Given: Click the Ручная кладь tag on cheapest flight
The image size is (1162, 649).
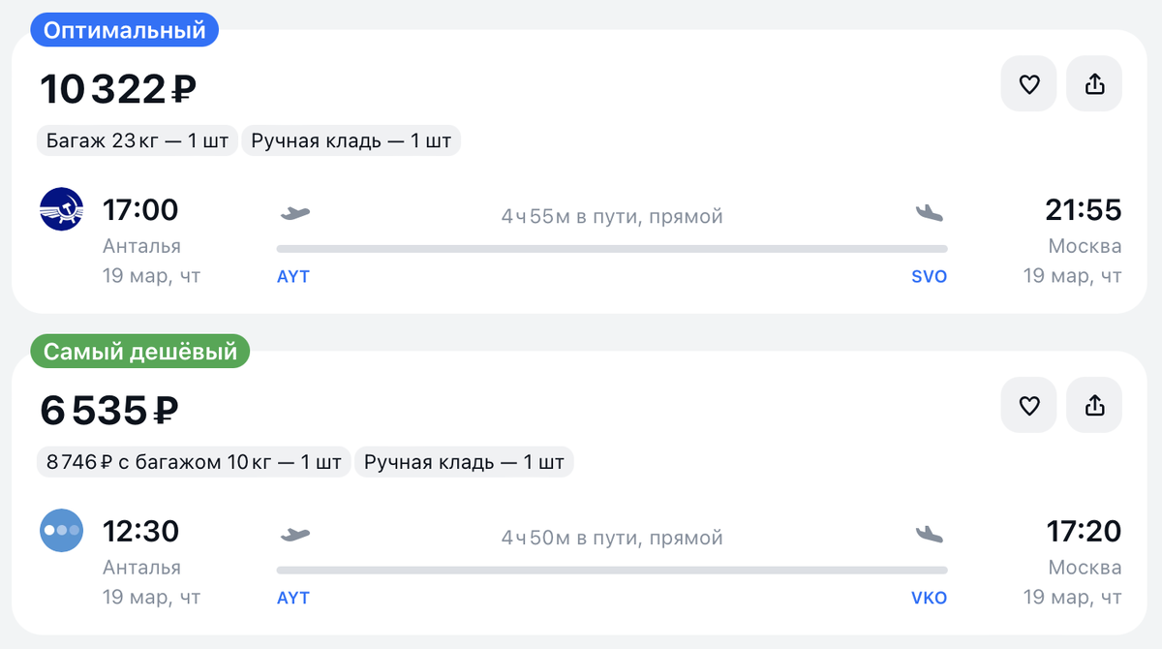Looking at the screenshot, I should 464,462.
